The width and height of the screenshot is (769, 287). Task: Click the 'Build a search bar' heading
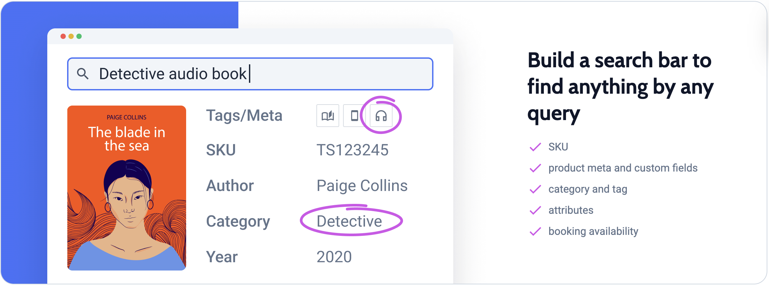point(620,87)
